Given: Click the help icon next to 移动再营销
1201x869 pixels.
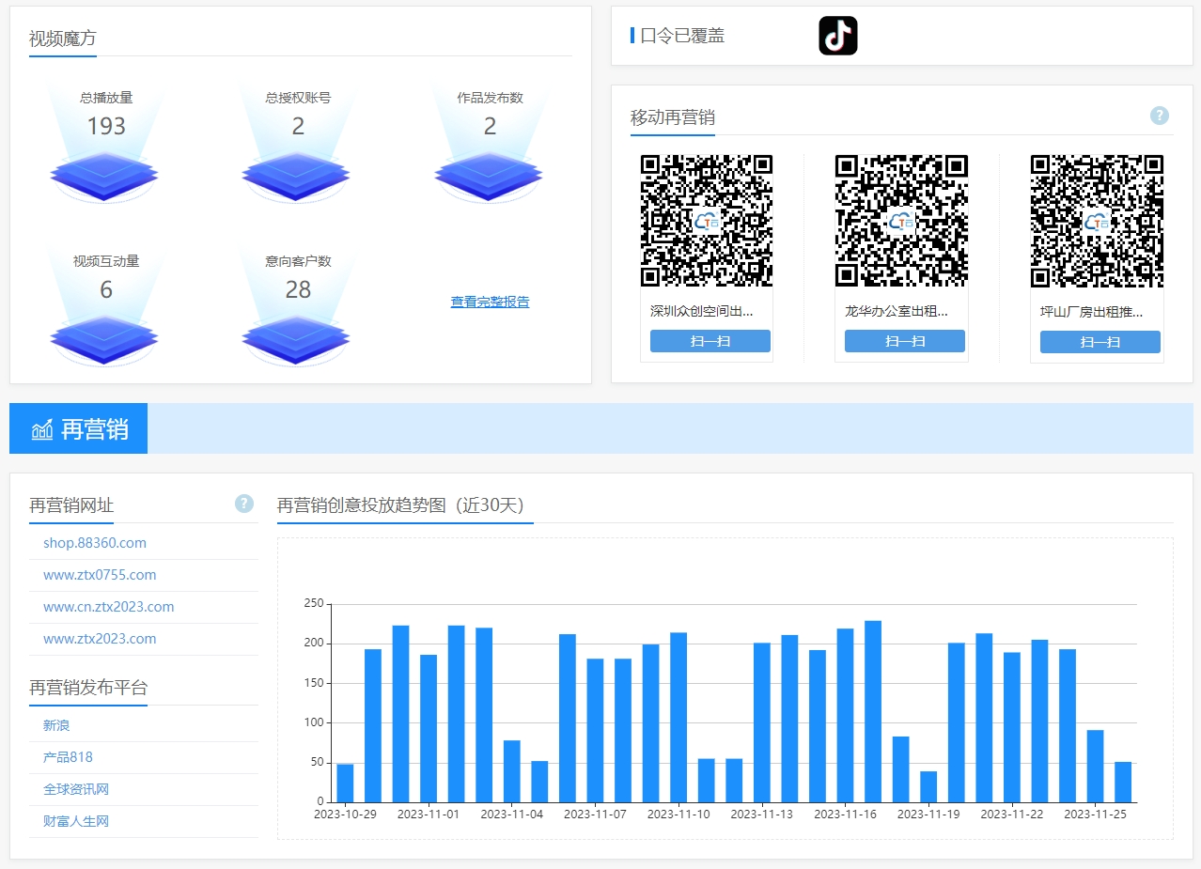Looking at the screenshot, I should (1160, 116).
